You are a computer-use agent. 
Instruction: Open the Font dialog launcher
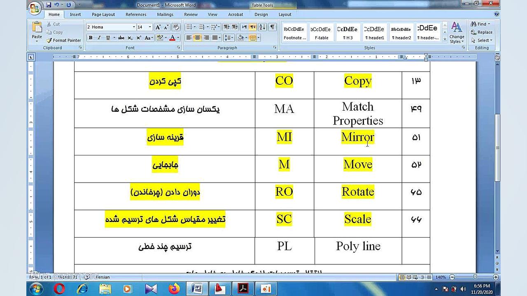click(178, 48)
